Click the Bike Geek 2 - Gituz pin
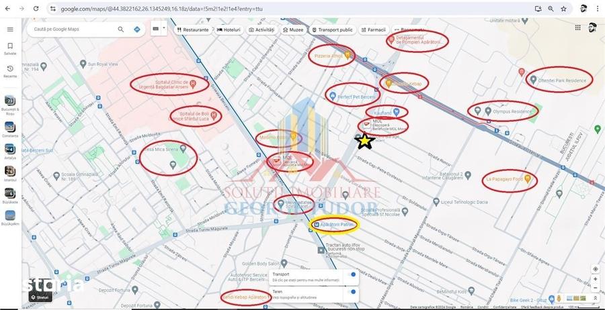The image size is (605, 310). tap(551, 299)
